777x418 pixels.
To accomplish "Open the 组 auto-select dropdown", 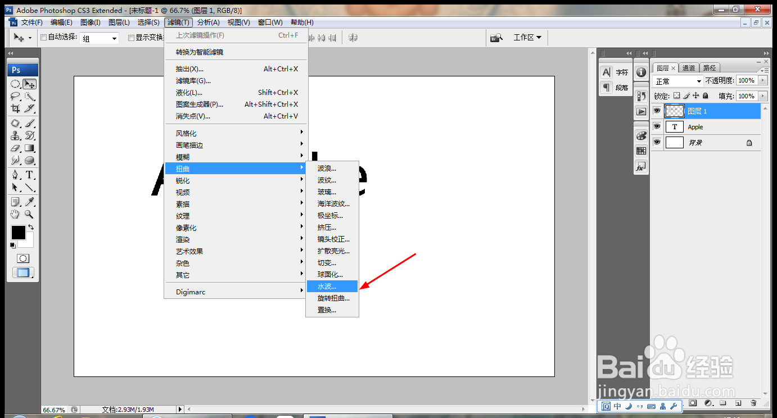I will [x=100, y=38].
